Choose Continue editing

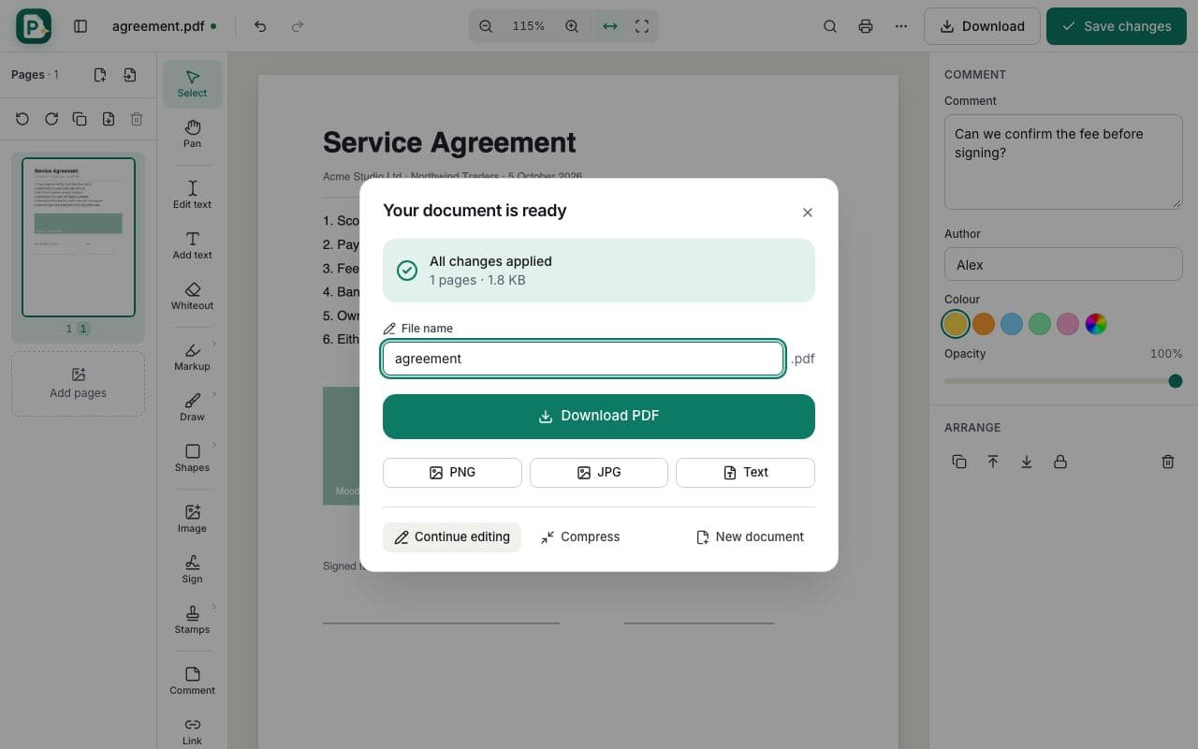click(x=452, y=536)
